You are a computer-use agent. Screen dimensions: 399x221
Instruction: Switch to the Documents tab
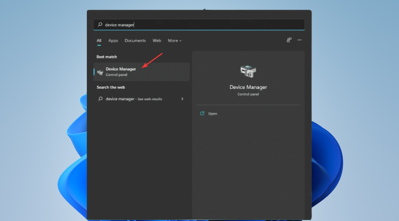click(x=135, y=41)
